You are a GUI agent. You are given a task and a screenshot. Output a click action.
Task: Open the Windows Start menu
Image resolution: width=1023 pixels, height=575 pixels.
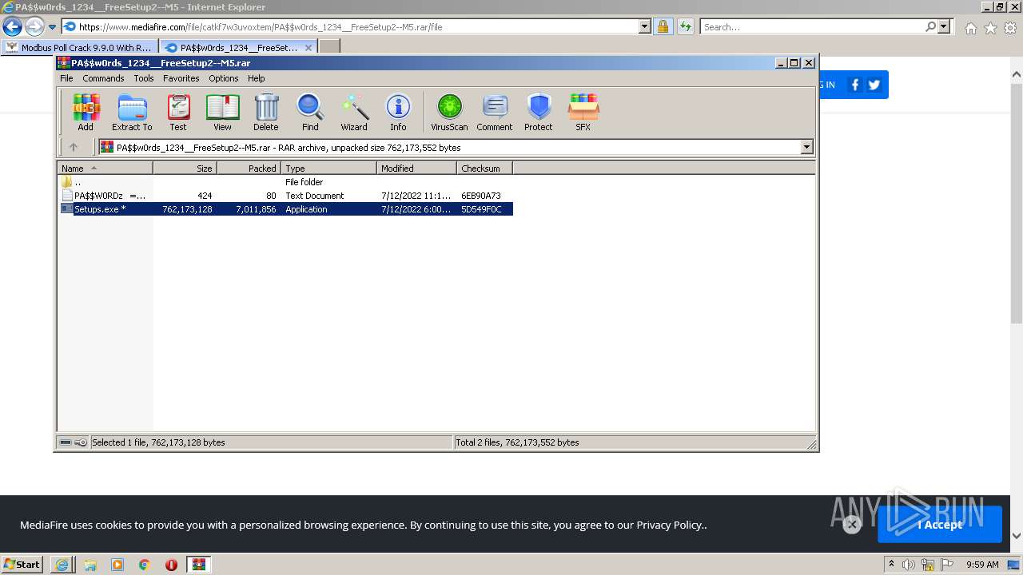22,564
